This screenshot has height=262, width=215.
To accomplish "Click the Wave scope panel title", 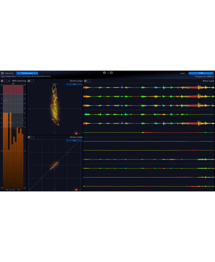I will [208, 81].
